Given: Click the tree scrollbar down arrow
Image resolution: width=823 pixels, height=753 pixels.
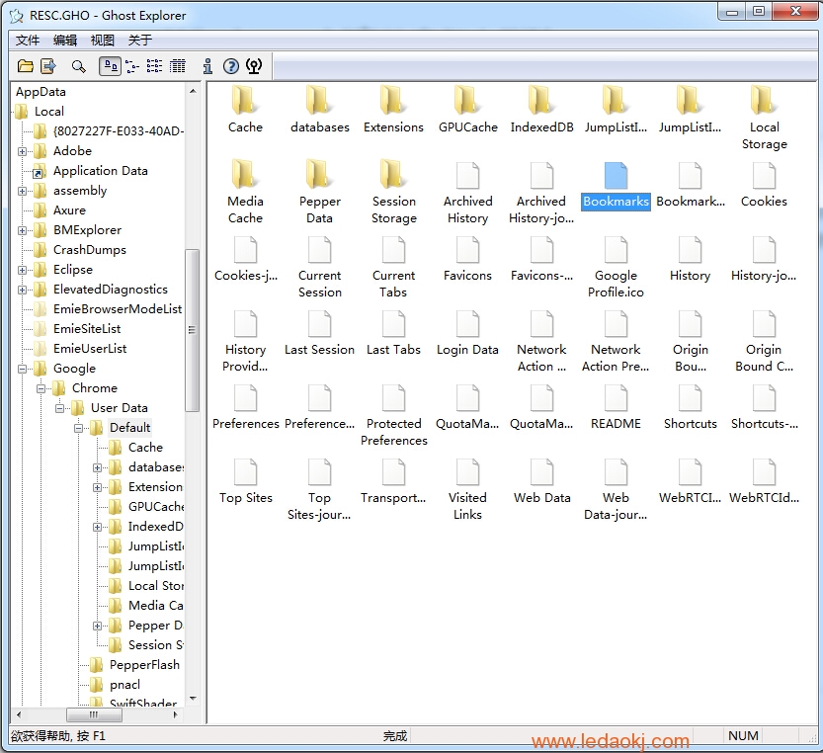Looking at the screenshot, I should coord(193,699).
